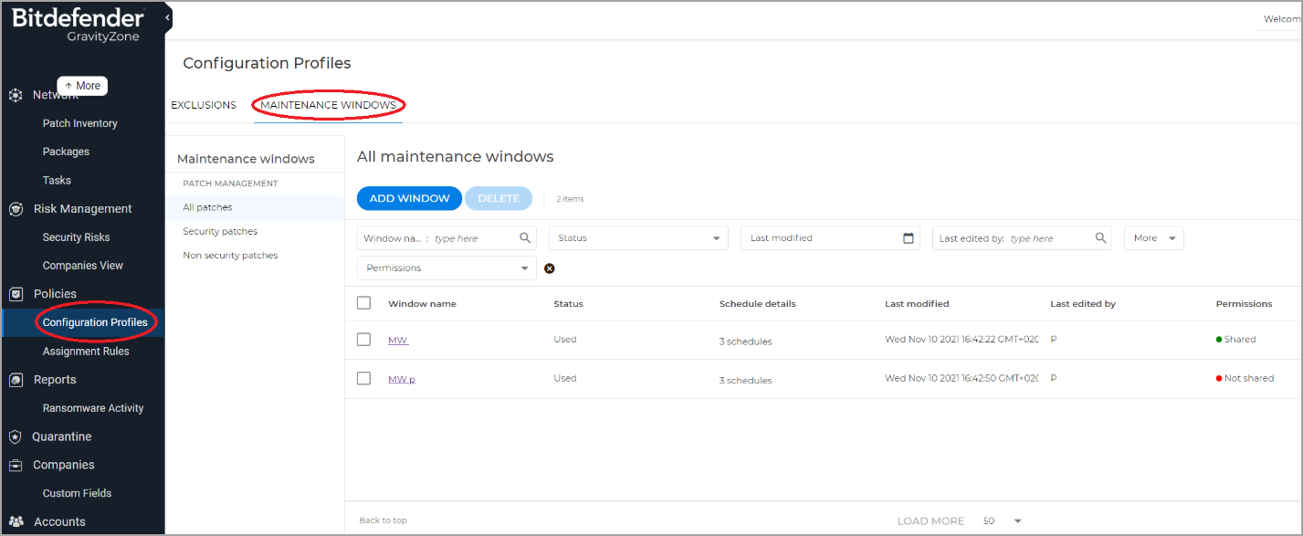Switch to the EXCLUSIONS tab
This screenshot has height=536, width=1303.
coord(204,104)
